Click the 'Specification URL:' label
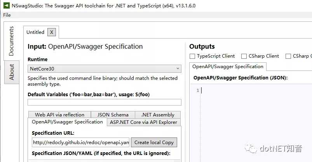The height and width of the screenshot is (162, 312). (x=53, y=133)
